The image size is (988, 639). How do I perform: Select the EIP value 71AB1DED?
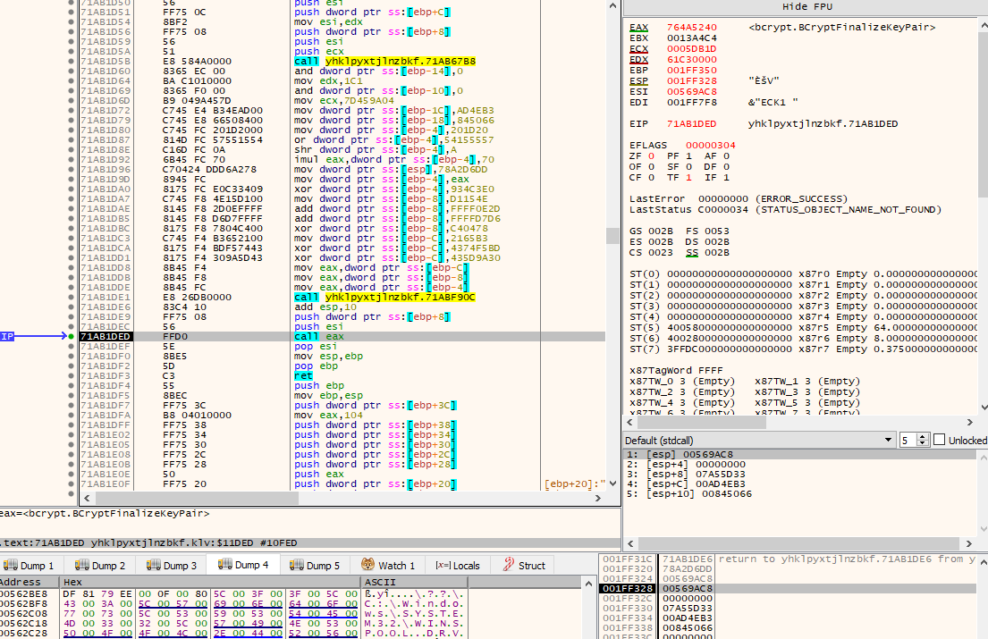pos(692,123)
